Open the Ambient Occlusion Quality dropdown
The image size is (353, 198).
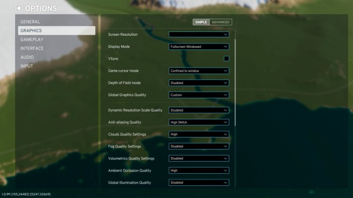[199, 170]
